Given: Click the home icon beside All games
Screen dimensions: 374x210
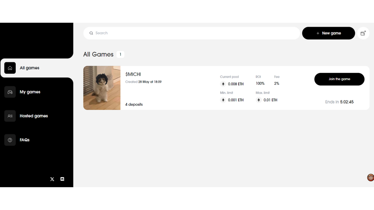Looking at the screenshot, I should click(10, 68).
